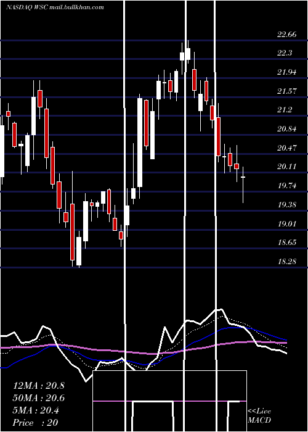Click the 20.11 price axis label
The width and height of the screenshot is (308, 432).
pos(287,167)
